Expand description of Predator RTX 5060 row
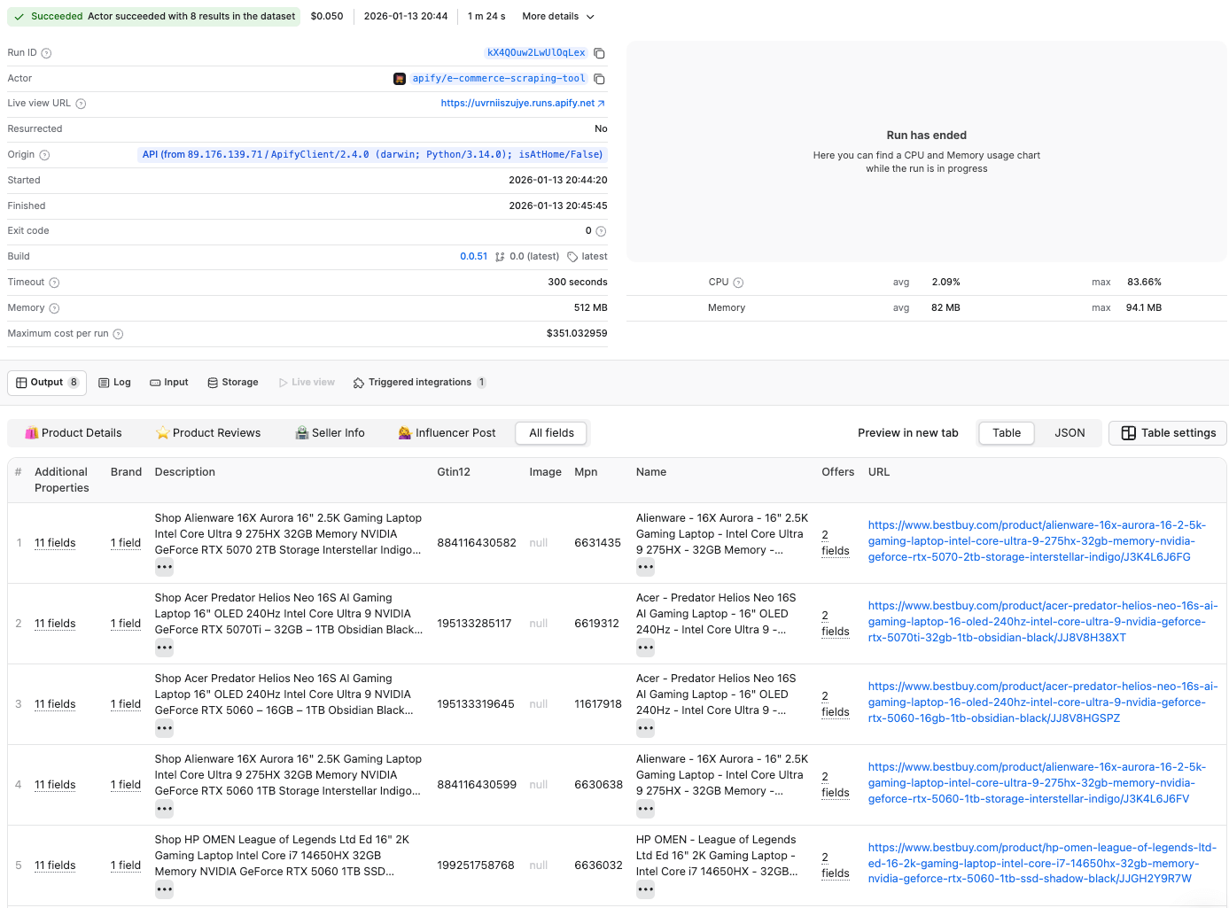 click(x=165, y=728)
